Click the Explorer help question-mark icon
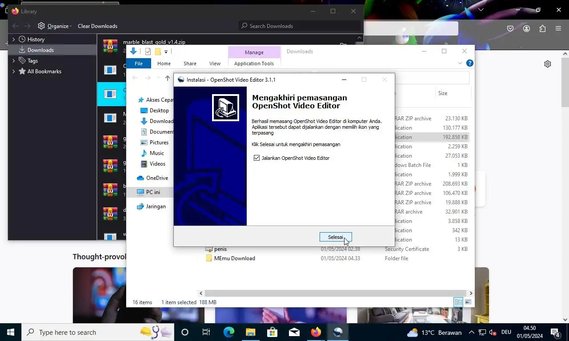 click(469, 63)
